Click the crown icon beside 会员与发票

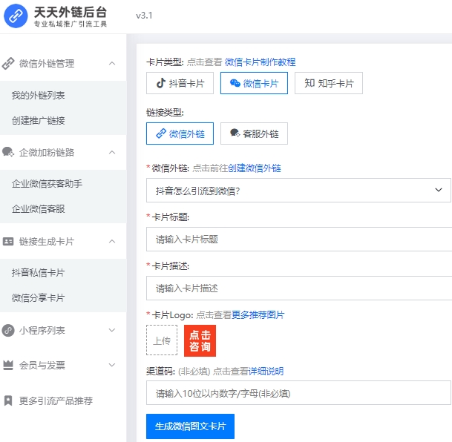click(x=8, y=365)
